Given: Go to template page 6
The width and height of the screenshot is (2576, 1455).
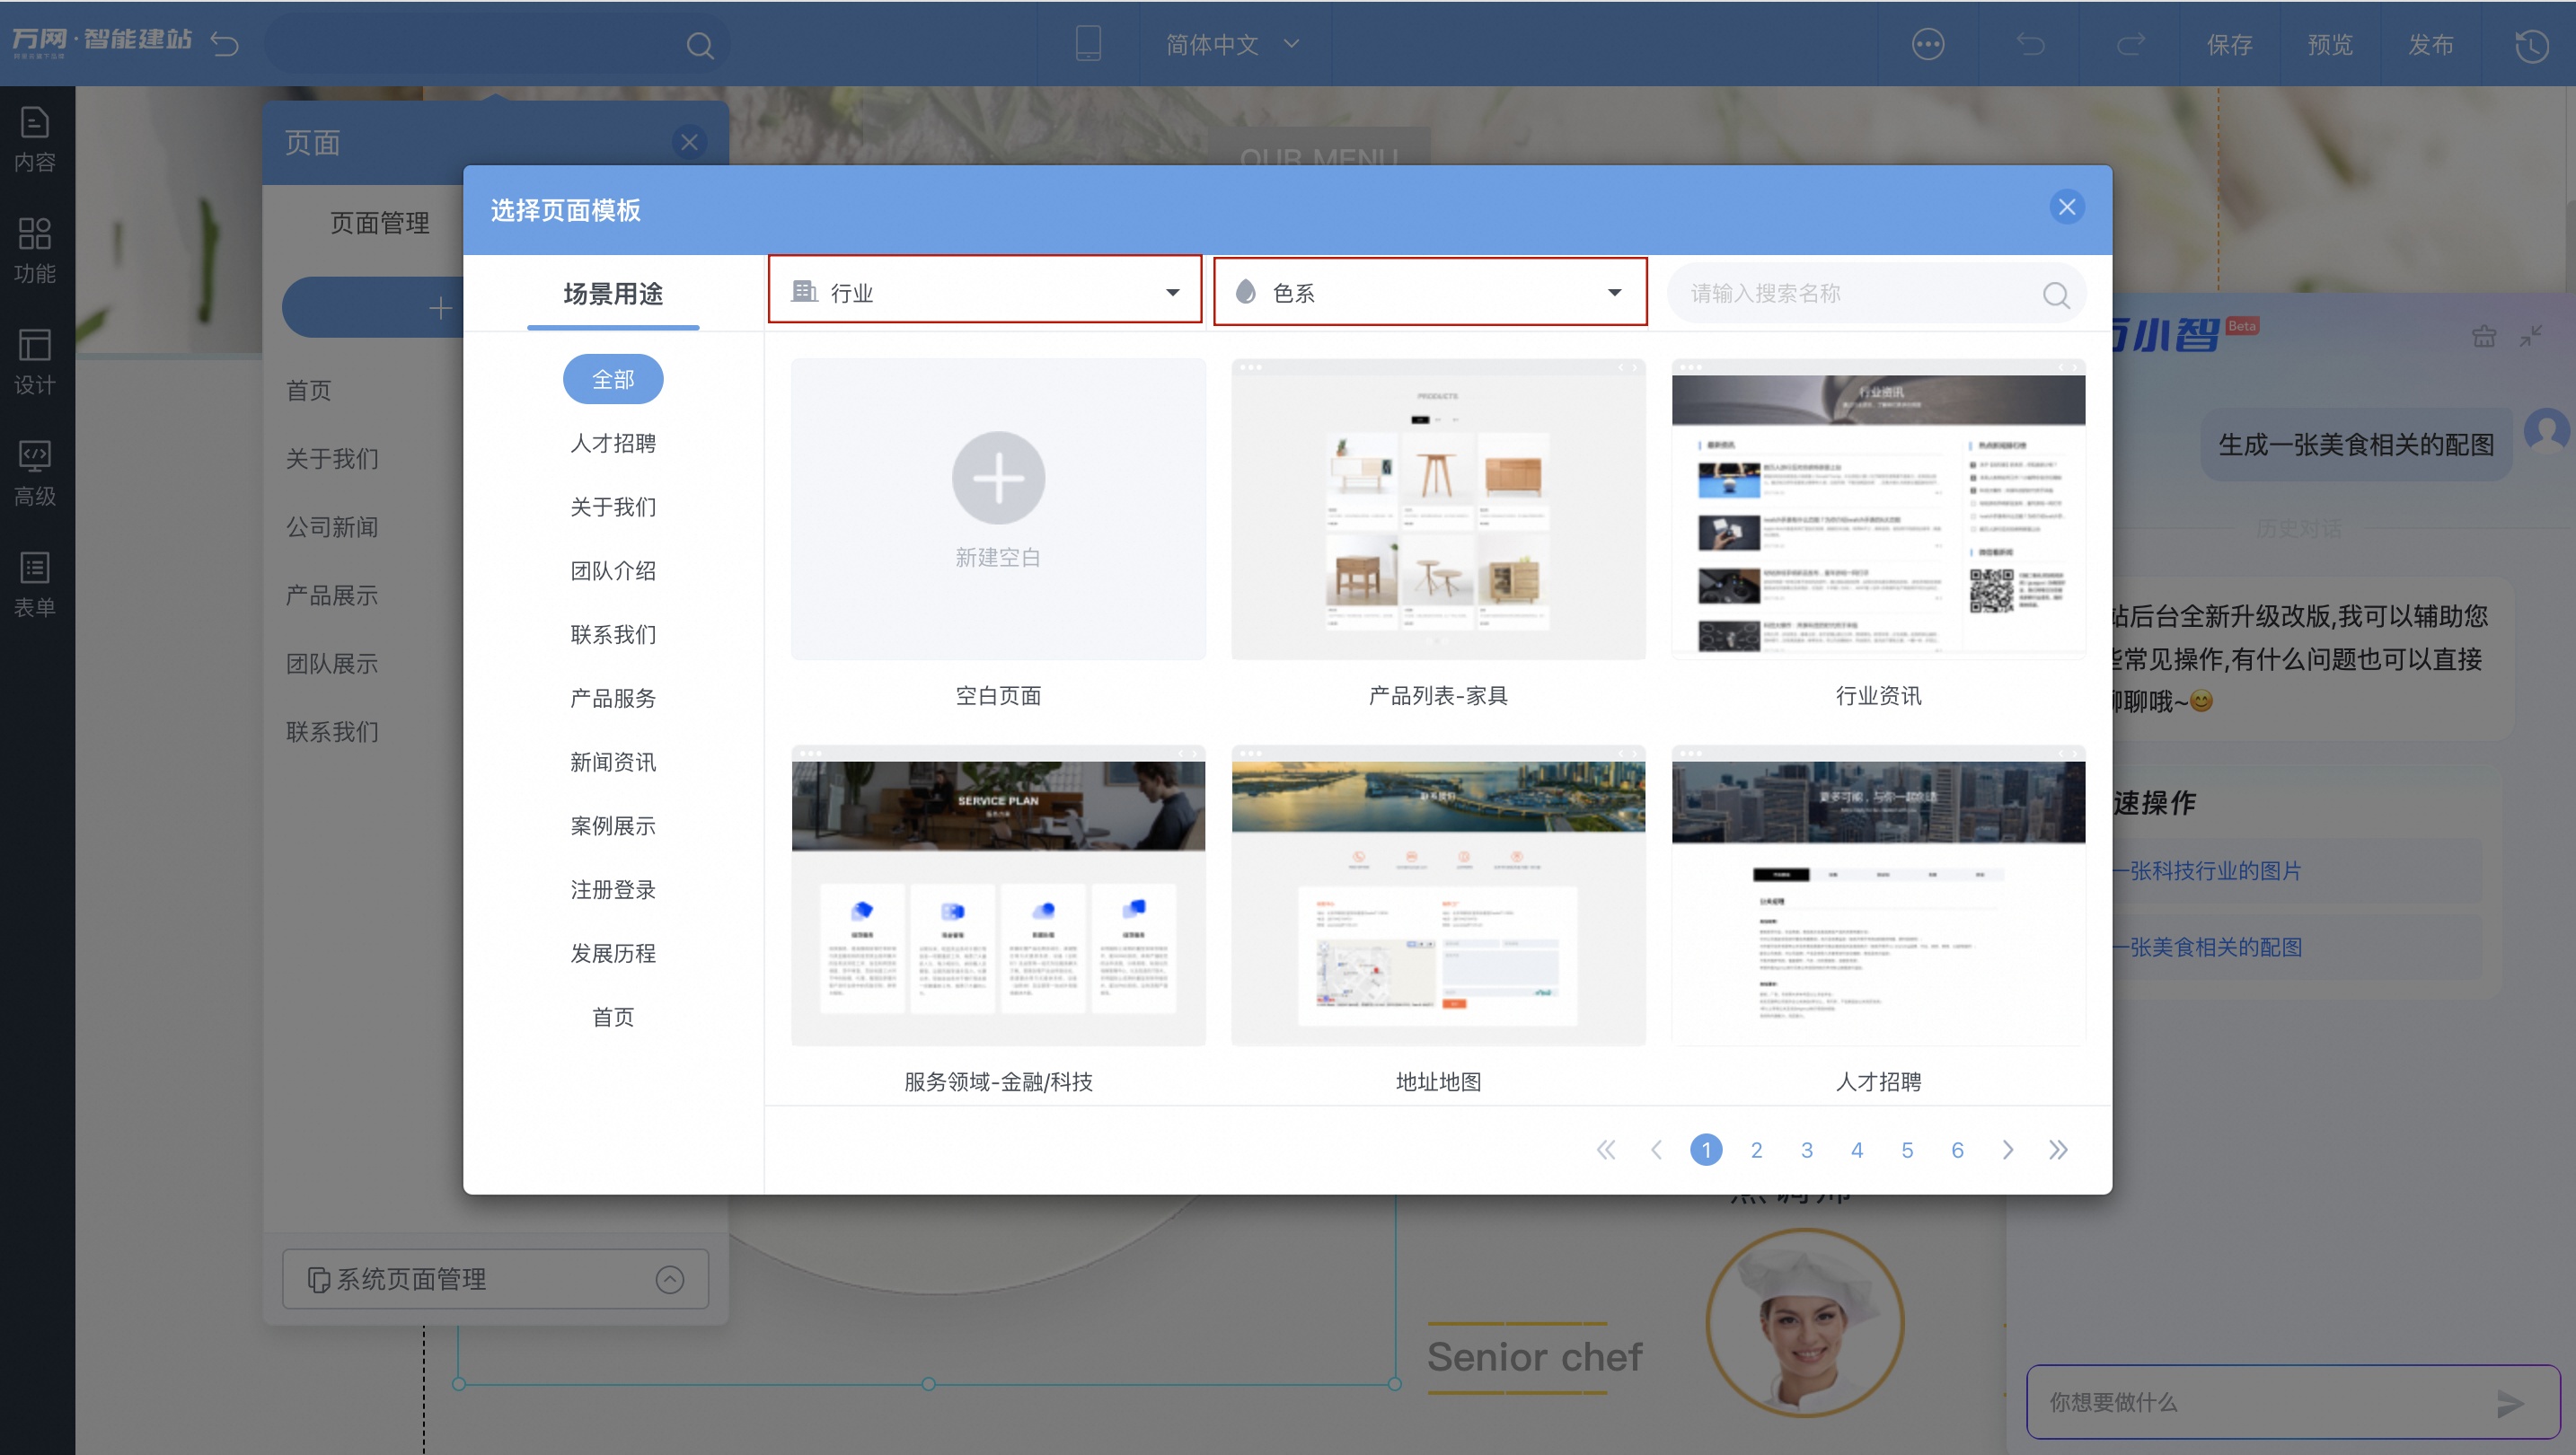Looking at the screenshot, I should 1957,1150.
